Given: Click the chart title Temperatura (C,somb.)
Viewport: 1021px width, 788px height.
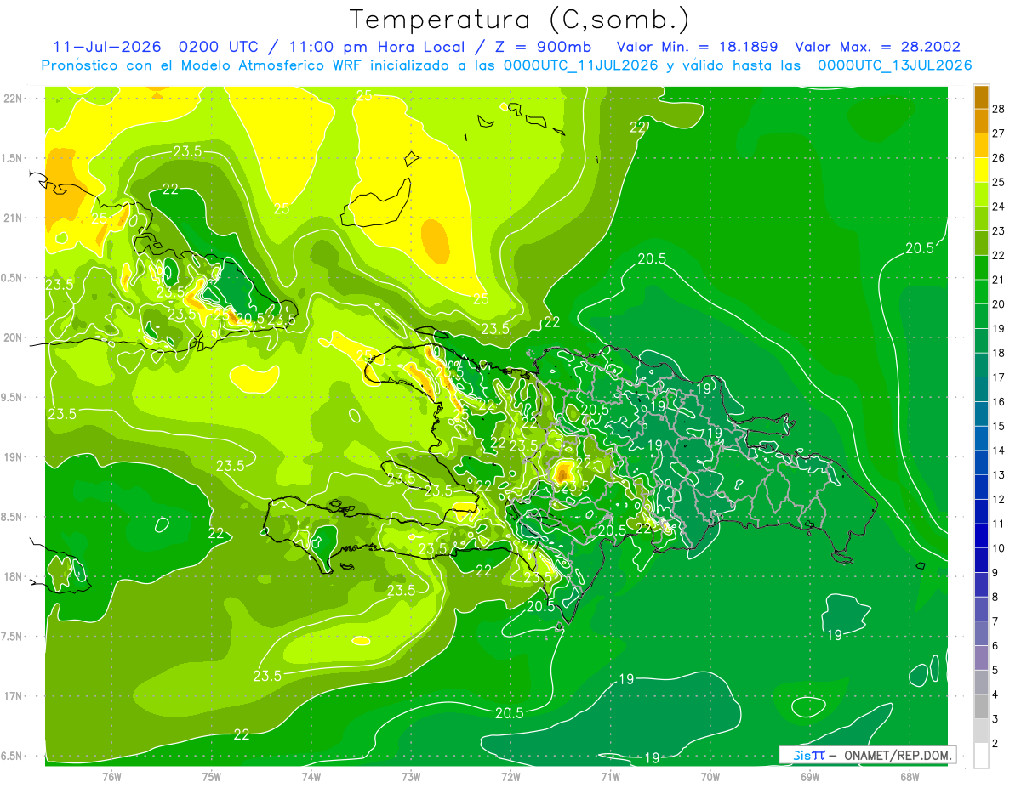Looking at the screenshot, I should [520, 19].
